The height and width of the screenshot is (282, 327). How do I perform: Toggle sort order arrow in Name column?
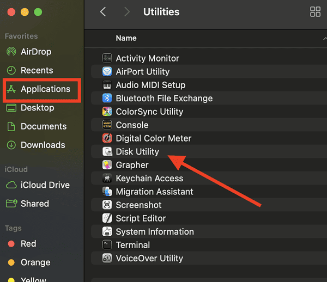pyautogui.click(x=325, y=38)
